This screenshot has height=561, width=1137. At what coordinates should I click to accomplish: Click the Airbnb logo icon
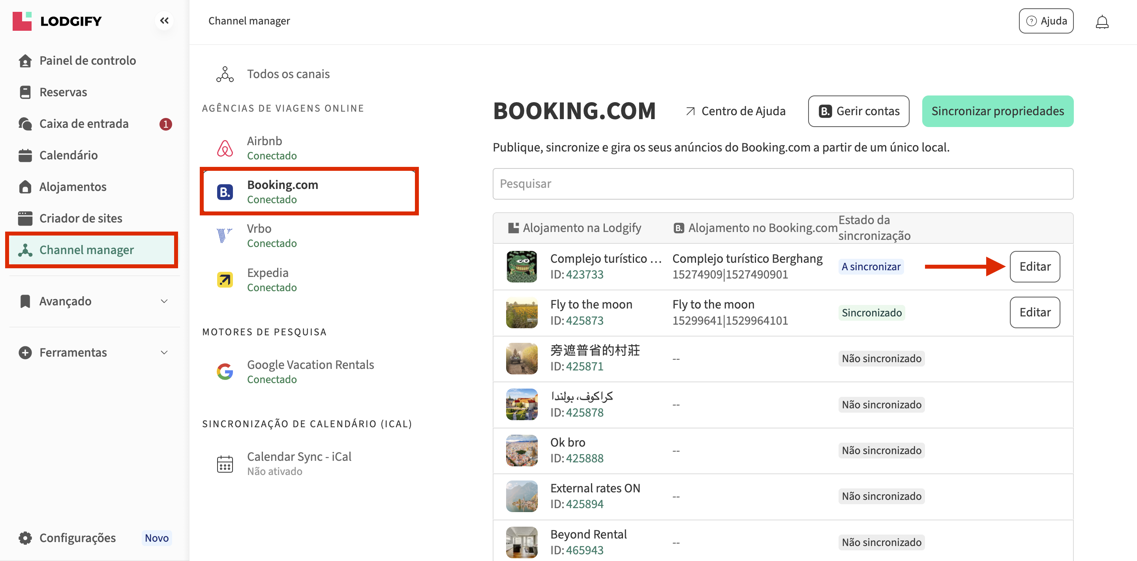coord(225,148)
